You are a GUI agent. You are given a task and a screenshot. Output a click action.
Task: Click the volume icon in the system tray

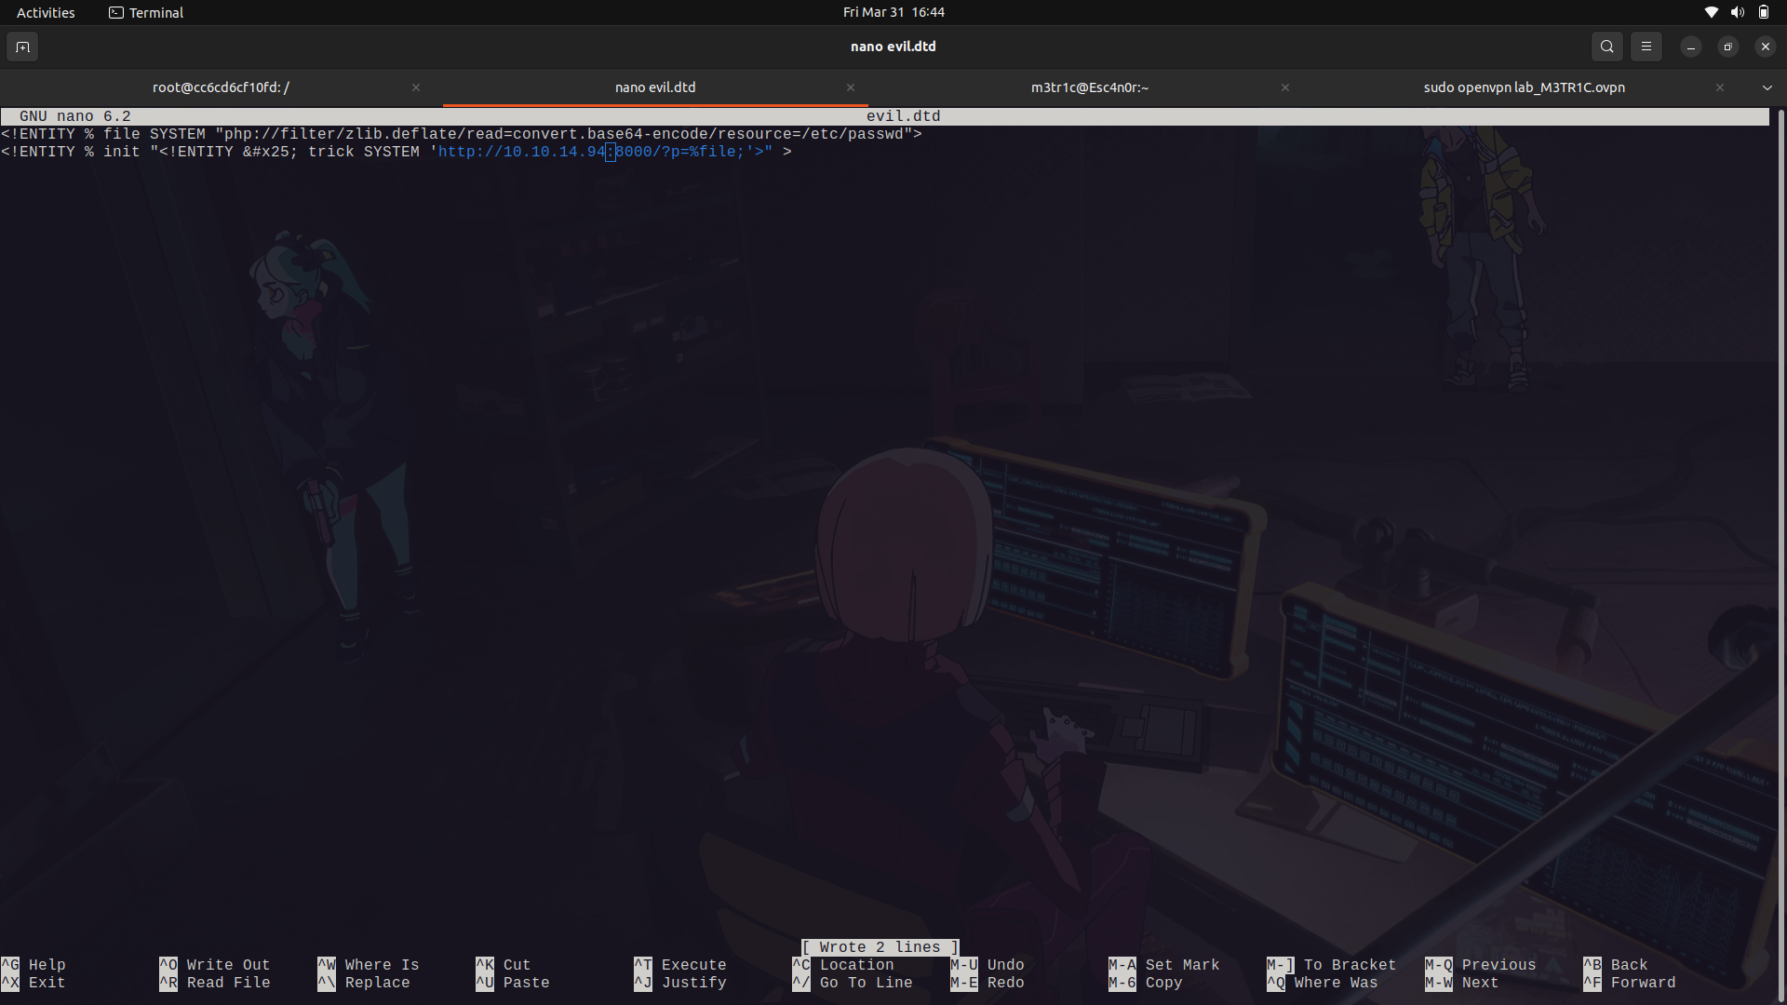[x=1737, y=12]
